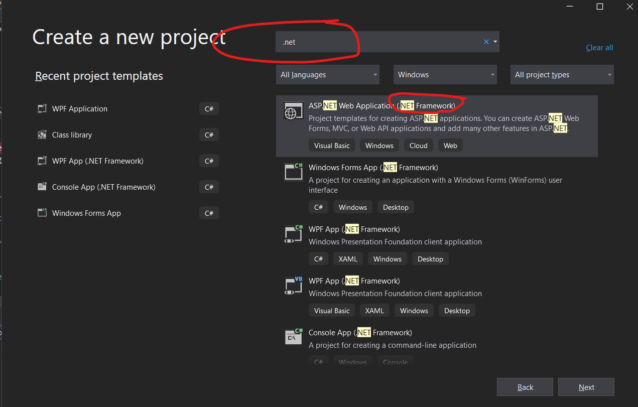Click the Windows Forms App recent template icon

[42, 213]
